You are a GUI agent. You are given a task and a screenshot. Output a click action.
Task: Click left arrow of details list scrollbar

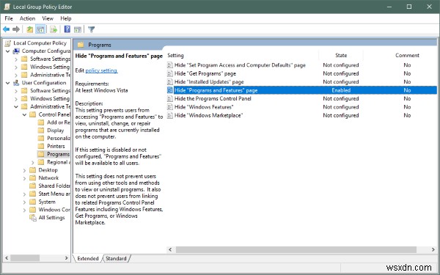(x=170, y=249)
